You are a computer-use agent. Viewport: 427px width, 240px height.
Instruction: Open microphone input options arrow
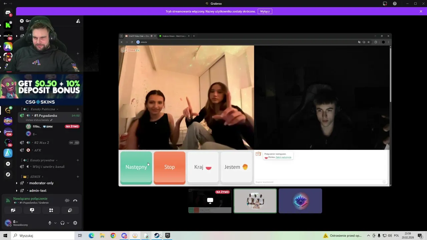click(x=55, y=223)
